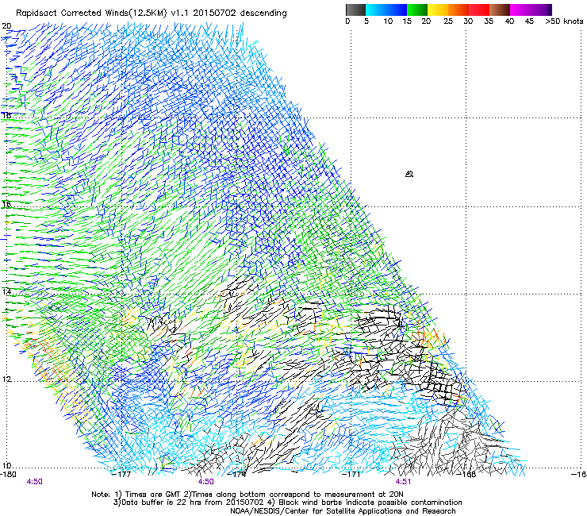The height and width of the screenshot is (516, 587).
Task: Click the green 15–20 knots legend swatch
Action: (x=417, y=10)
